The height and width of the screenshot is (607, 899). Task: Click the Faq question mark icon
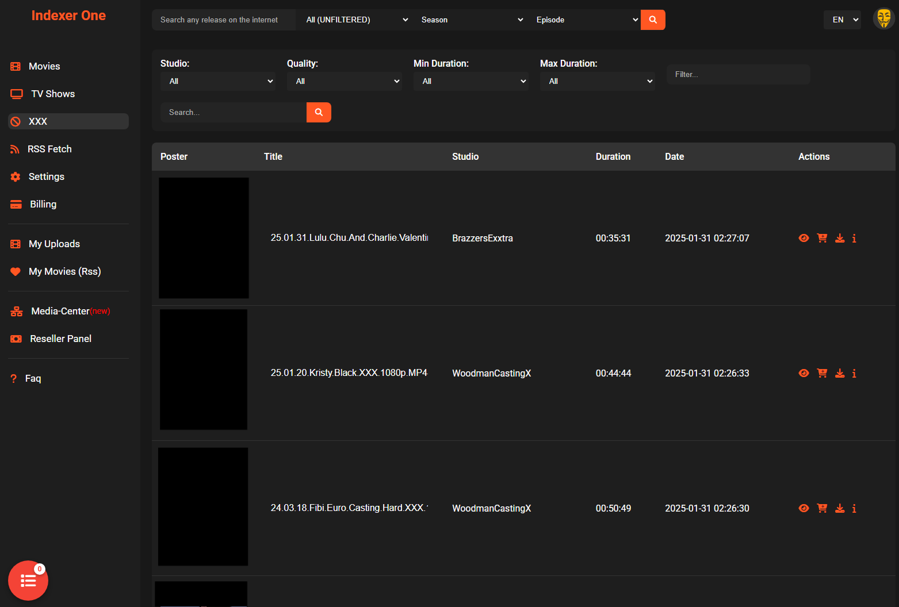click(14, 378)
